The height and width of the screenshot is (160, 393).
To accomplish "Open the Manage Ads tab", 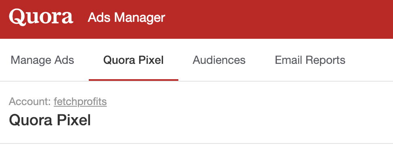I will 42,60.
